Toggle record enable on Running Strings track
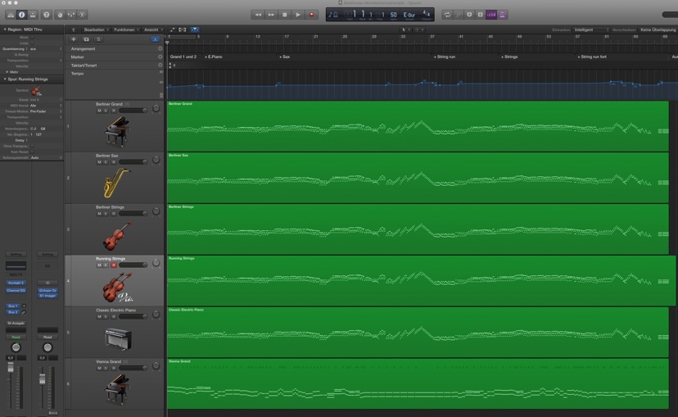Image resolution: width=678 pixels, height=417 pixels. [114, 265]
